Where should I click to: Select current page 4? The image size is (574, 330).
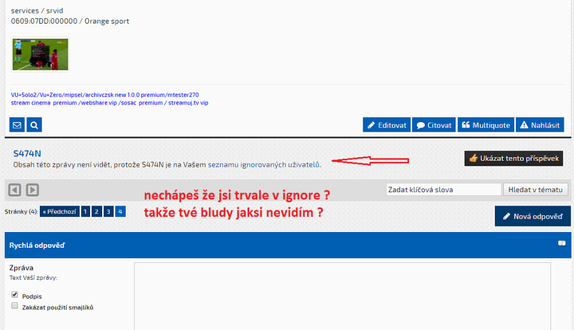(120, 212)
